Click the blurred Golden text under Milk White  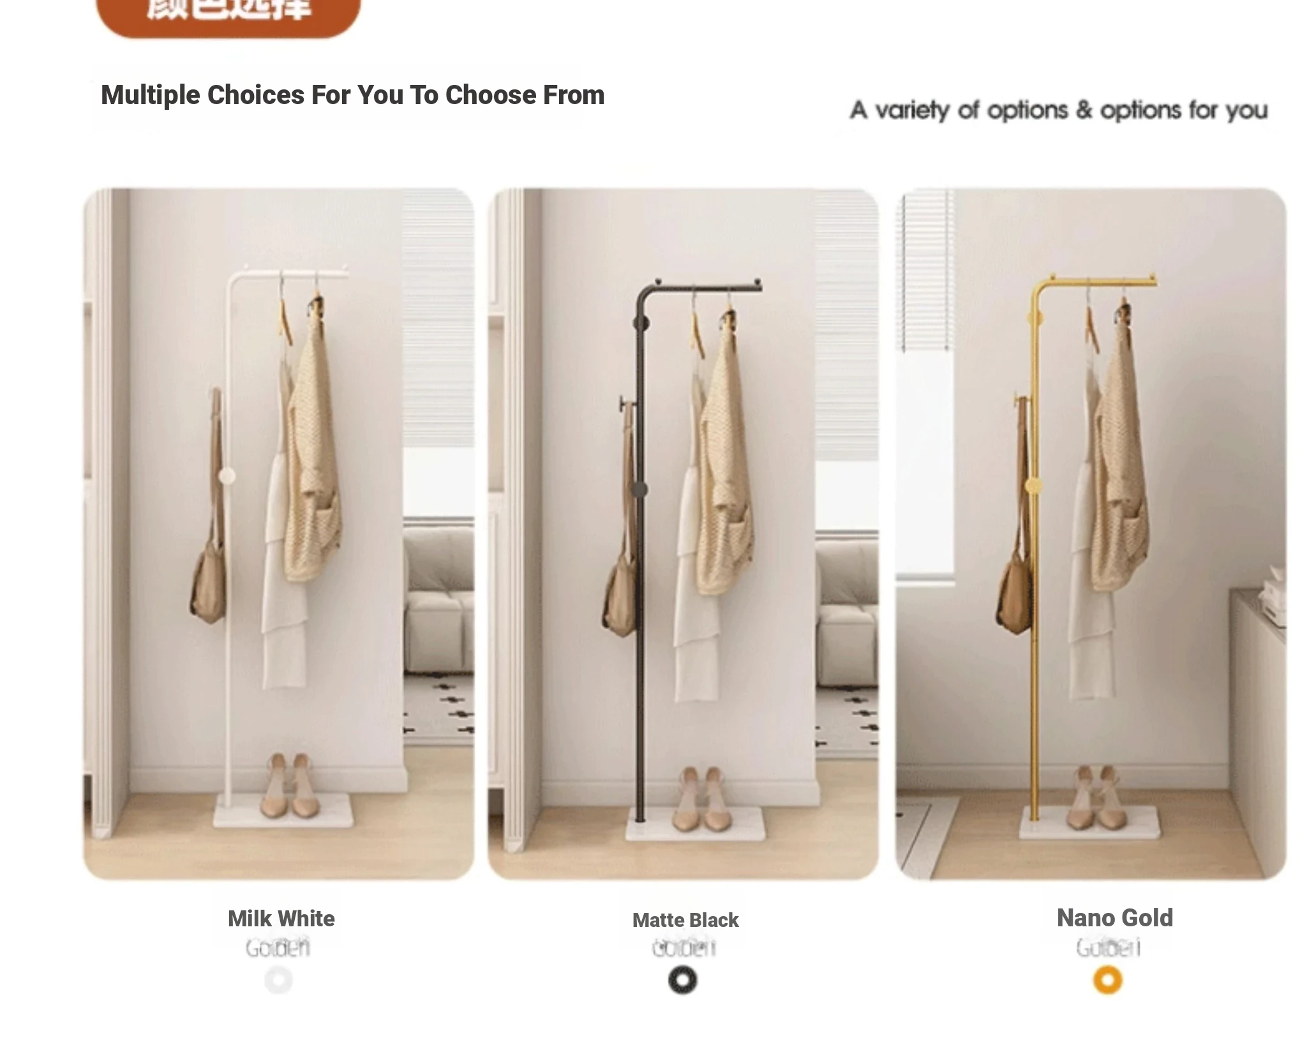point(278,947)
